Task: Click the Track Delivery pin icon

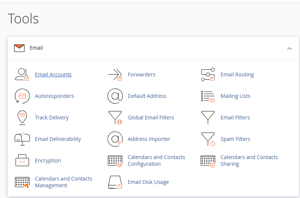Action: pyautogui.click(x=22, y=118)
